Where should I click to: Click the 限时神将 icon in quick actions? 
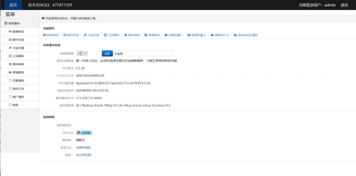click(x=125, y=35)
